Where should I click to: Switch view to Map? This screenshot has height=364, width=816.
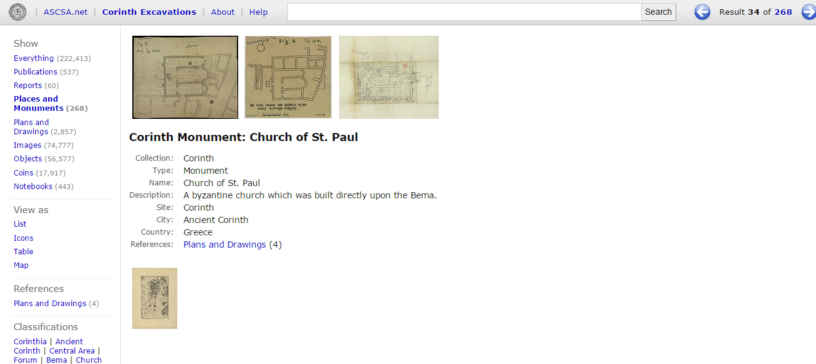point(21,265)
